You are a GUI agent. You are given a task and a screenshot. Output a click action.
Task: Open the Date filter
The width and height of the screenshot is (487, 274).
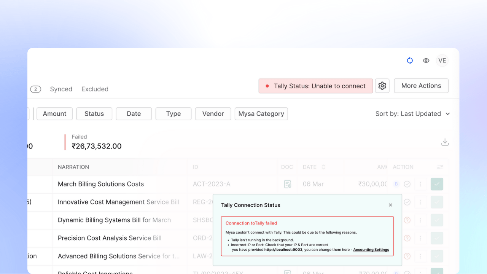click(134, 114)
